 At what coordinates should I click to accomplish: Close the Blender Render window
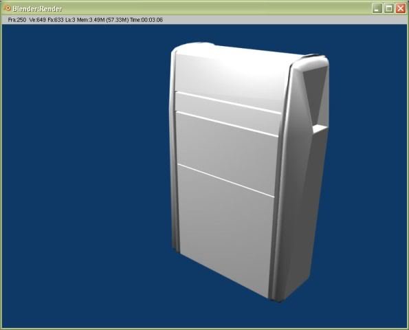(x=401, y=8)
